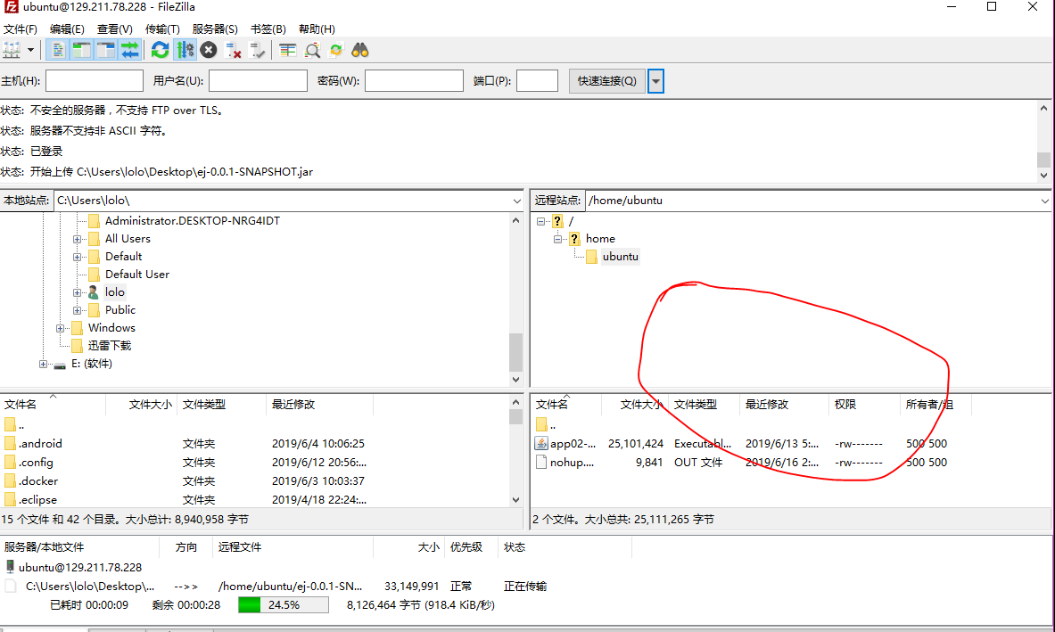The height and width of the screenshot is (632, 1055).
Task: Select the remote nohup OUT file
Action: (572, 463)
